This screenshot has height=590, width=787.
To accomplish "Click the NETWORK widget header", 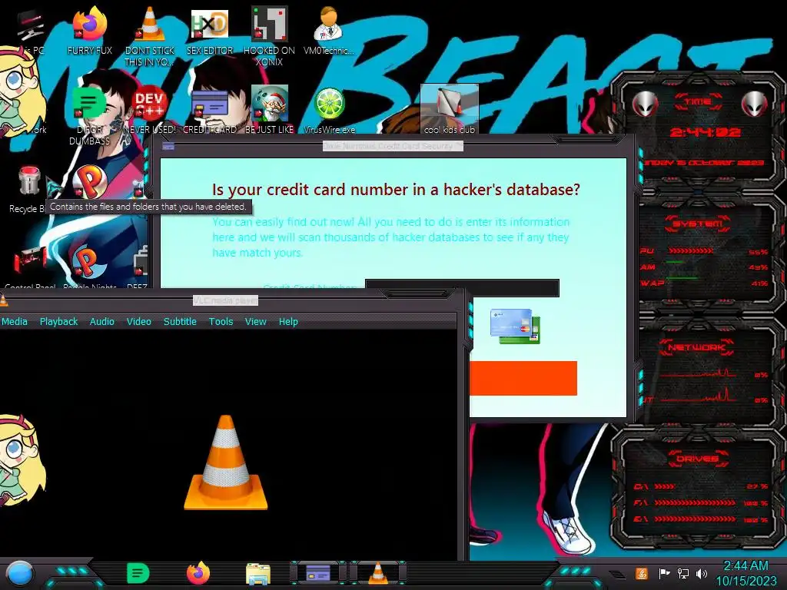I will (x=698, y=346).
